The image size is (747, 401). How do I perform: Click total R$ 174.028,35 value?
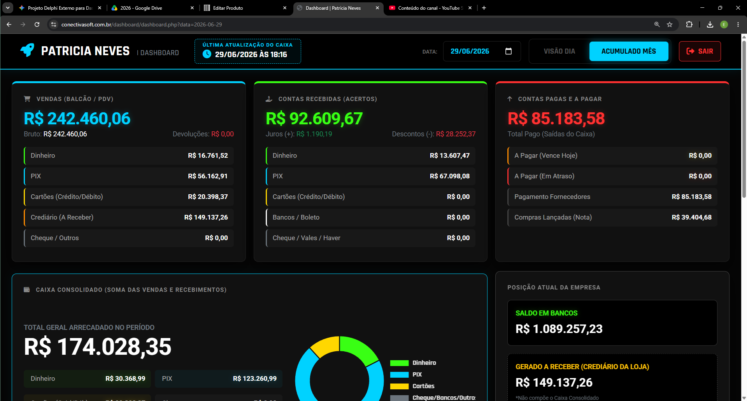(98, 347)
